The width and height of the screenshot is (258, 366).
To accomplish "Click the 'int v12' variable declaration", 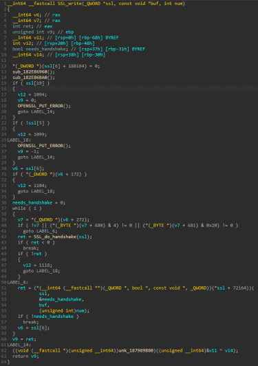I will 54,43.
